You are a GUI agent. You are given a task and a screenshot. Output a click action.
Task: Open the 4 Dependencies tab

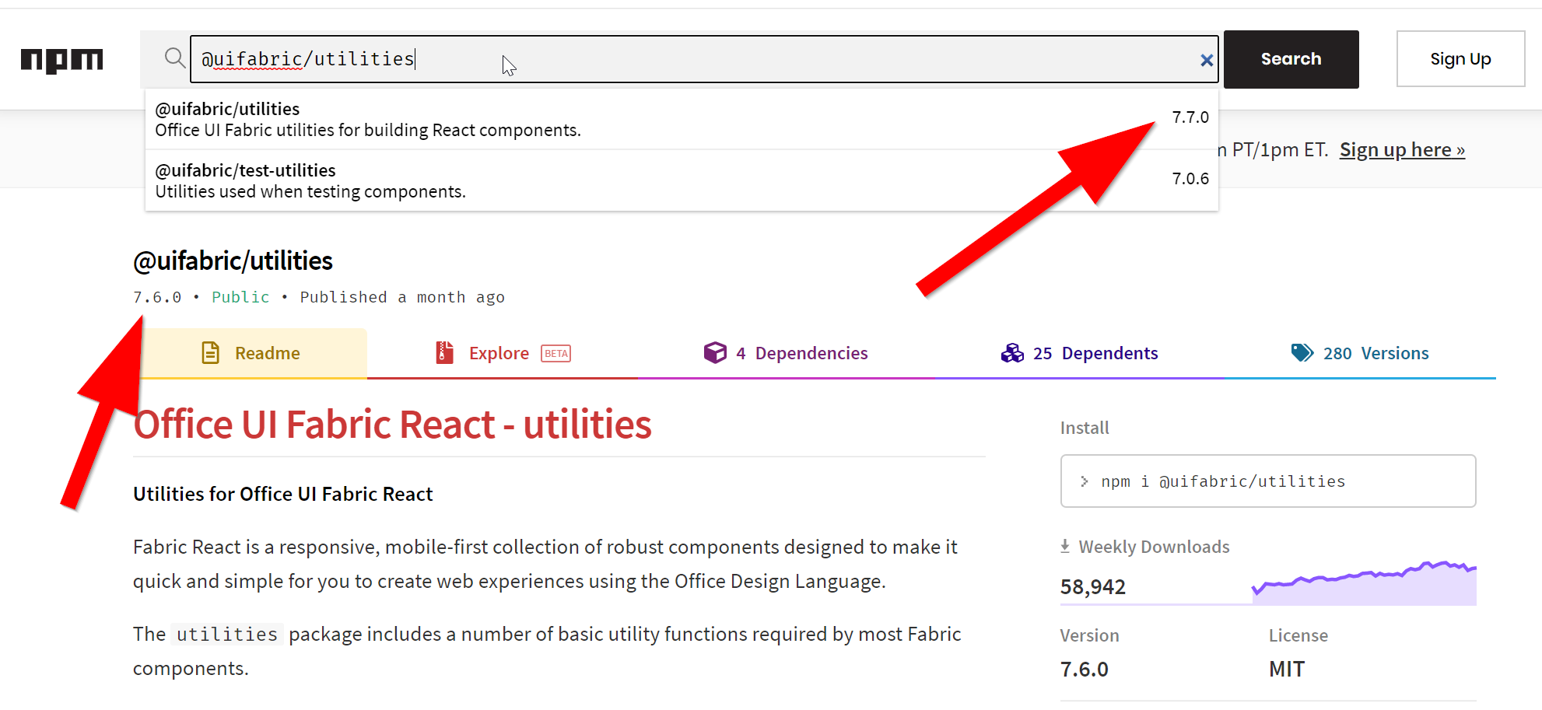[802, 352]
